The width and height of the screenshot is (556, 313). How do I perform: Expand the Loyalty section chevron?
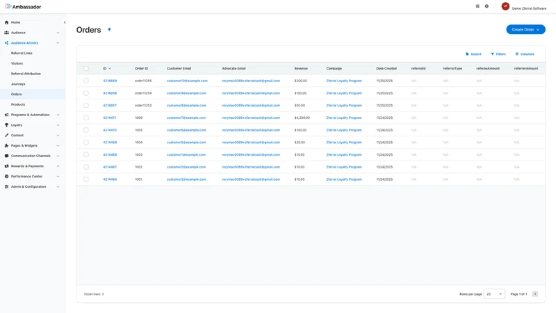pos(58,125)
